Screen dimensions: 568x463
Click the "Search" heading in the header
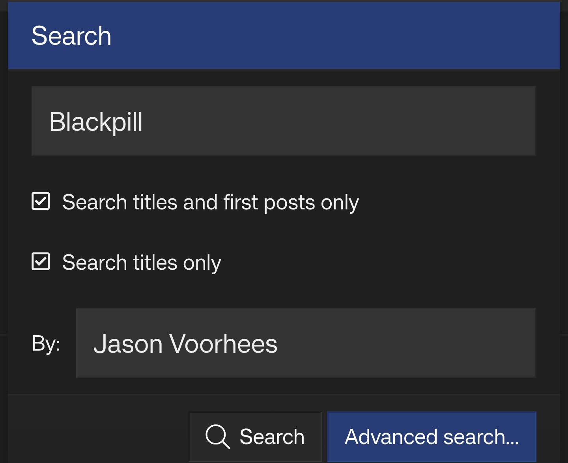click(71, 36)
